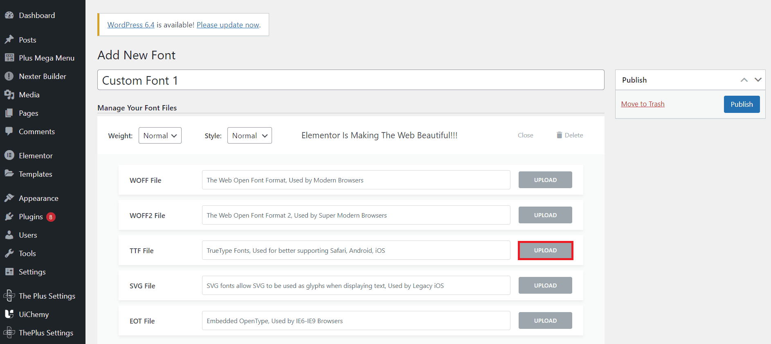
Task: Click the Tools wrench icon
Action: [x=9, y=253]
